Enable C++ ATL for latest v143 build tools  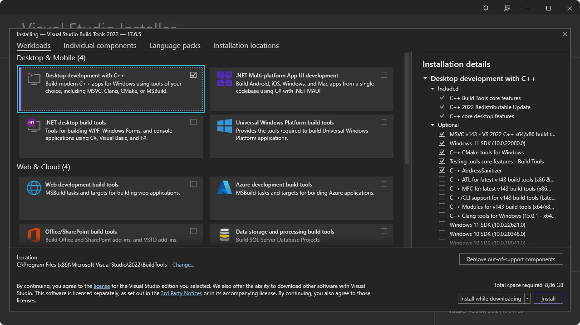click(x=442, y=179)
